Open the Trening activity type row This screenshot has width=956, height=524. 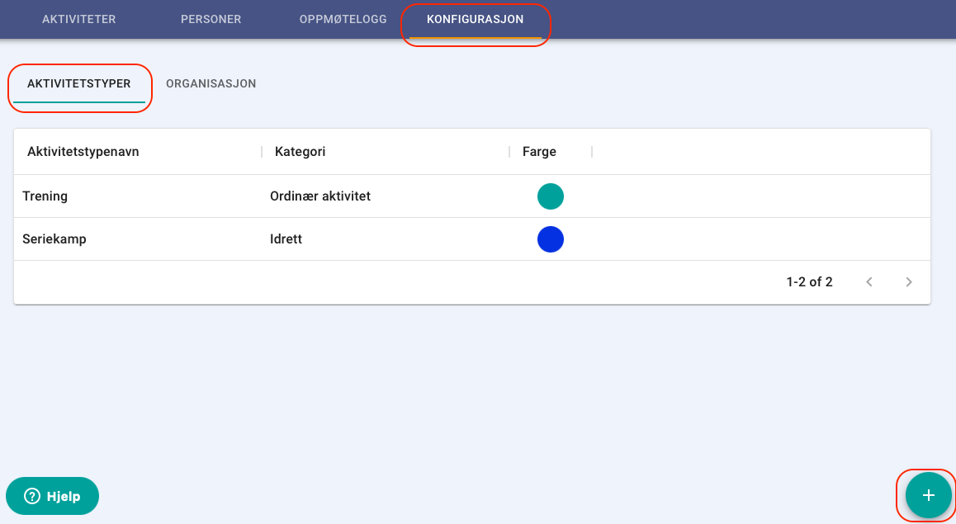(x=472, y=196)
